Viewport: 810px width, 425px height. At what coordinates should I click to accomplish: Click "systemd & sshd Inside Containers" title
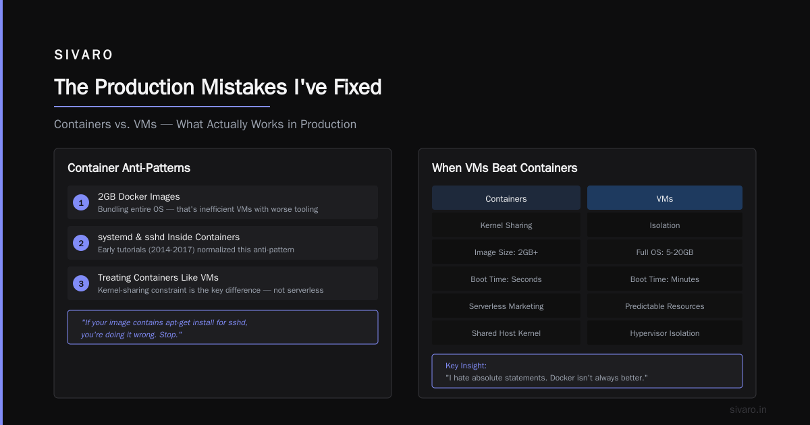click(169, 237)
